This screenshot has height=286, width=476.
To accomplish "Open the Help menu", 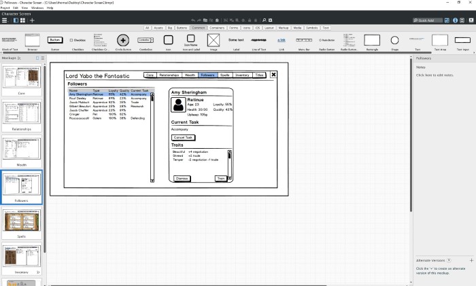I will (50, 8).
